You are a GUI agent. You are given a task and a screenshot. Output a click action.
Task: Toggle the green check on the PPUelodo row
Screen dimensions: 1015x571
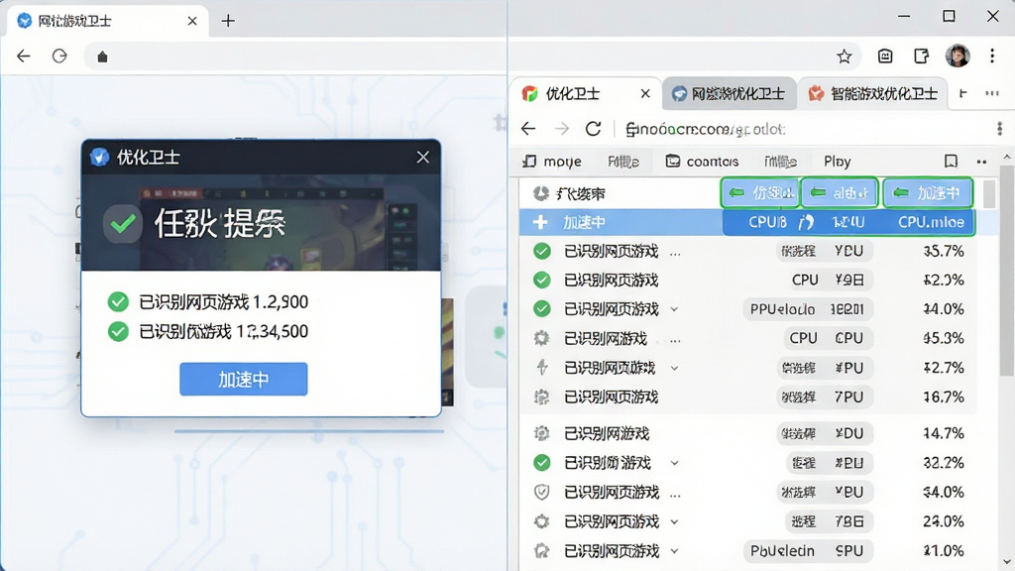point(542,309)
